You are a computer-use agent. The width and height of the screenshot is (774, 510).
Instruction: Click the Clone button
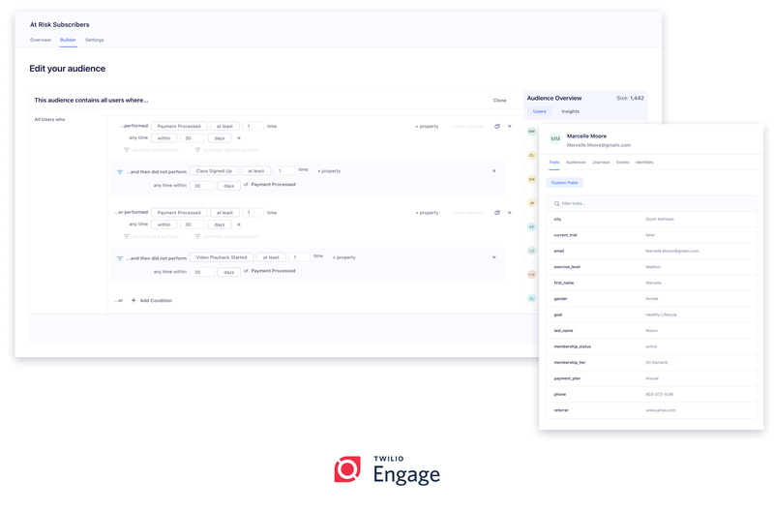pyautogui.click(x=499, y=101)
